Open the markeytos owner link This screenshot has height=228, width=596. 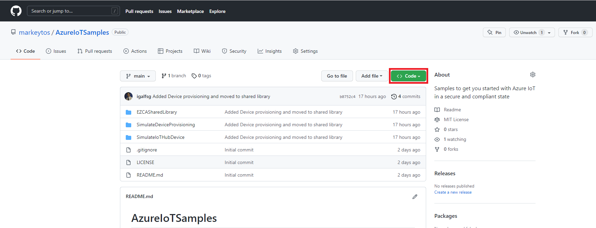35,32
